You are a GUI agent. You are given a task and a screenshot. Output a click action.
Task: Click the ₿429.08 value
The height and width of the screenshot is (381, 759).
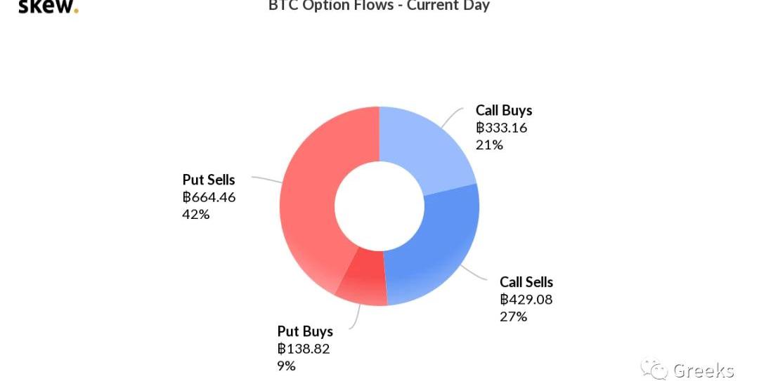click(526, 300)
